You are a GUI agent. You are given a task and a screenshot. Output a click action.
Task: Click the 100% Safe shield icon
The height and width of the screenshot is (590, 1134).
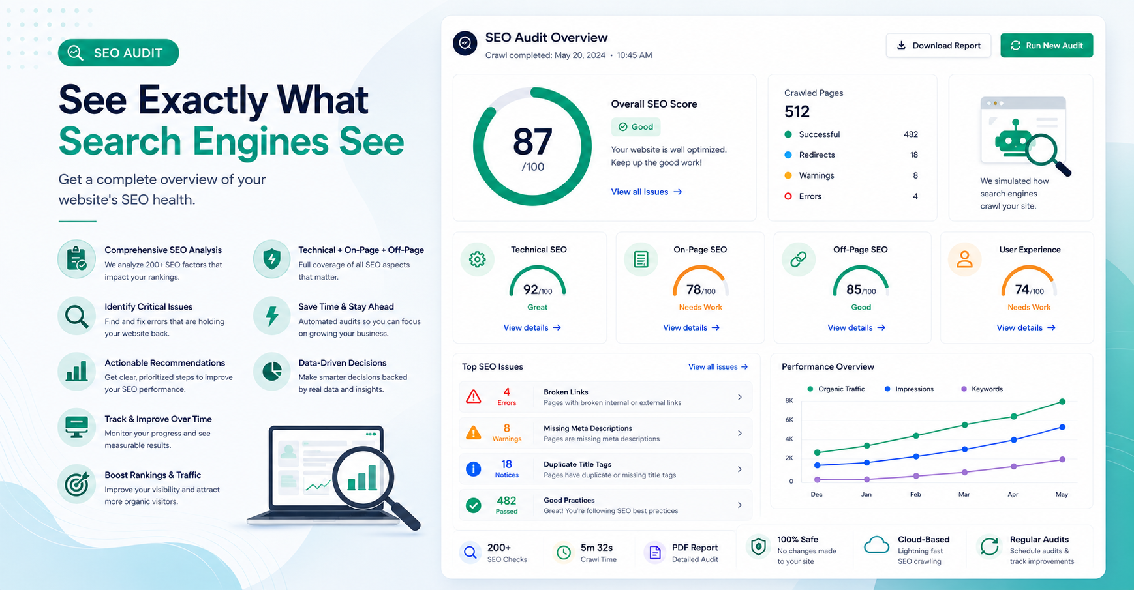point(758,546)
